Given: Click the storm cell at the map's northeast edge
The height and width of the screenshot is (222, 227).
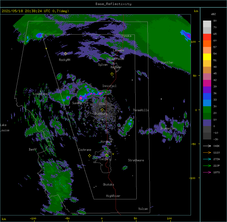Looking at the screenshot, I should pos(186,35).
